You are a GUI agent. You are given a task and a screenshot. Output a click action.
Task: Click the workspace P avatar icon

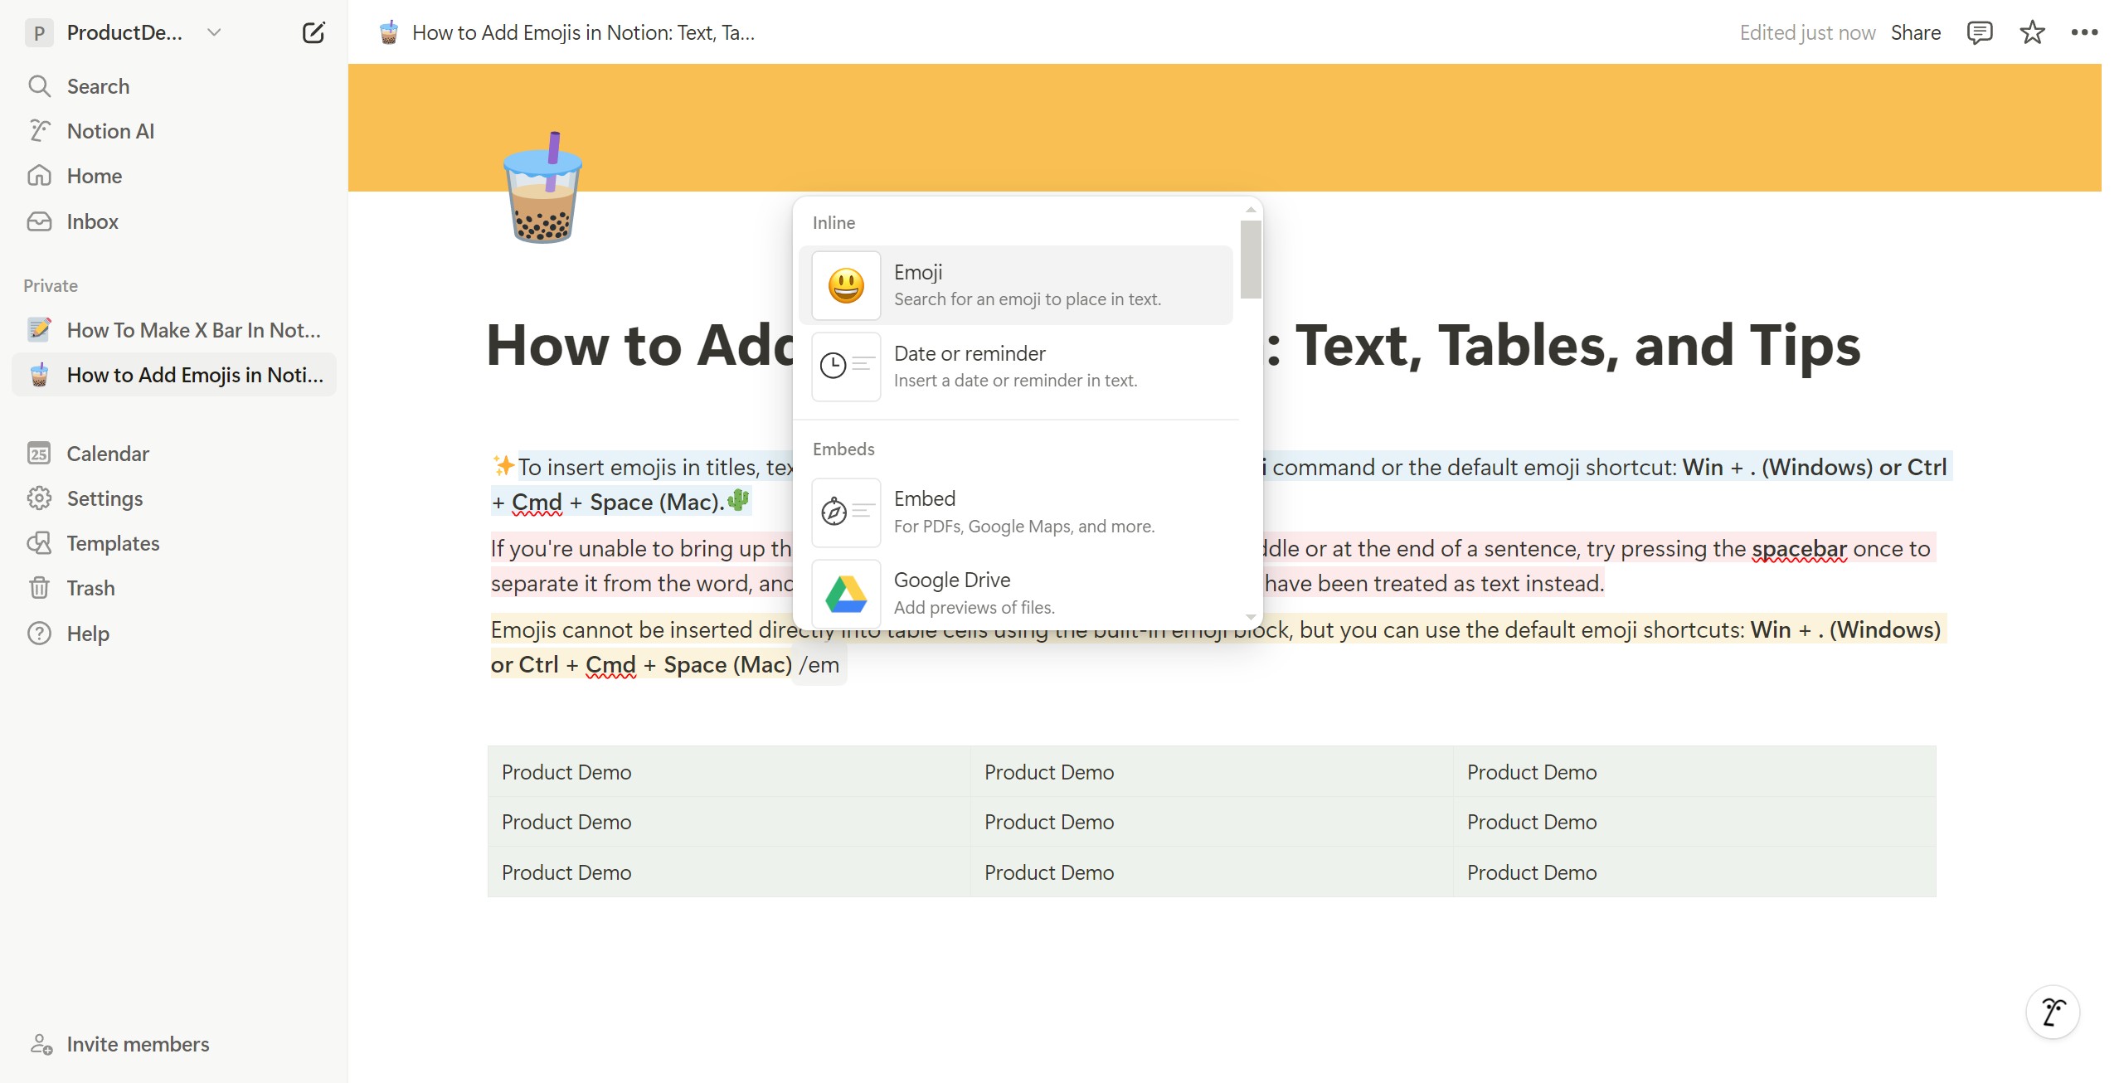click(39, 33)
